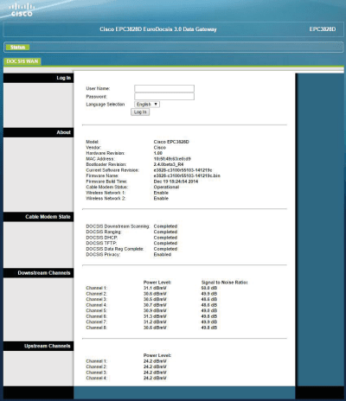Click the 'Password:' label
This screenshot has height=401, width=346.
pos(96,97)
